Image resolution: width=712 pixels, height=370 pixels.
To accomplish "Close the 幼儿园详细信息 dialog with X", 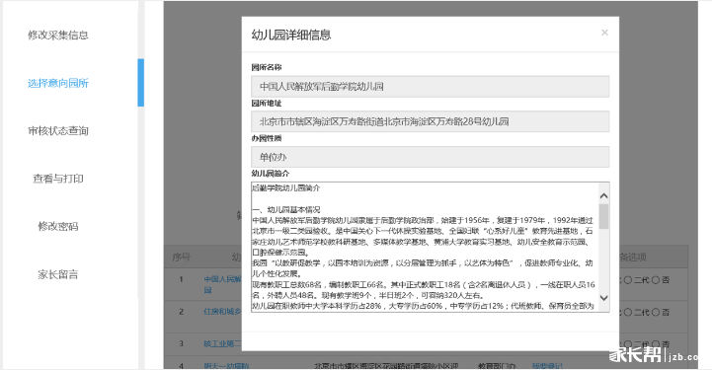I will (x=604, y=33).
